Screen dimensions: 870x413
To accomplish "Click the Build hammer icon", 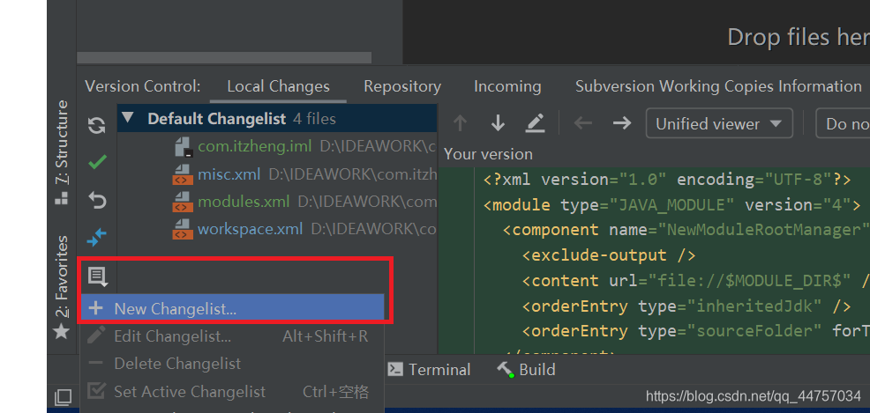I will click(x=505, y=370).
